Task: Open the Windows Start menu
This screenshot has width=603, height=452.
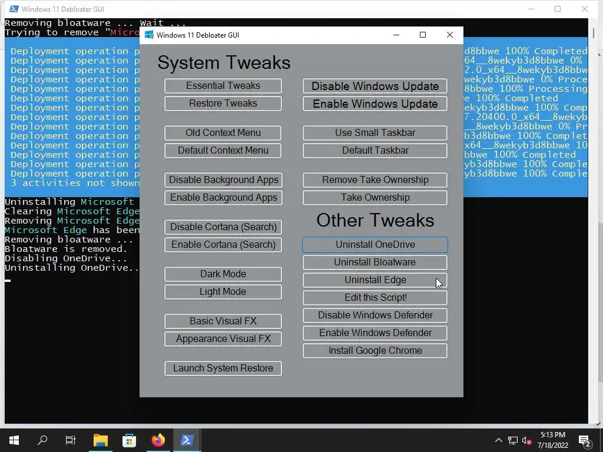Action: pos(14,440)
